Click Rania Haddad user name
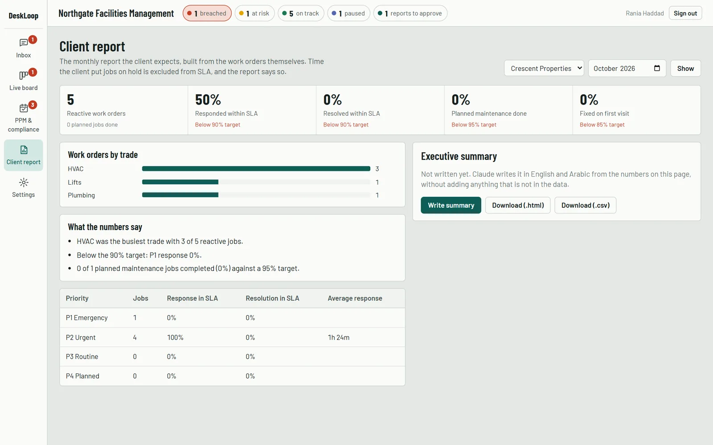The width and height of the screenshot is (713, 445). click(645, 13)
